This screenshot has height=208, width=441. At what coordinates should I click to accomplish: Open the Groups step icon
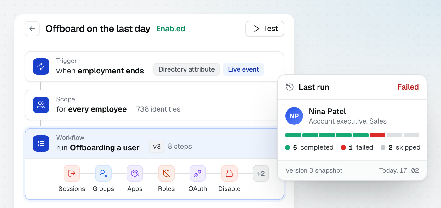pos(103,173)
